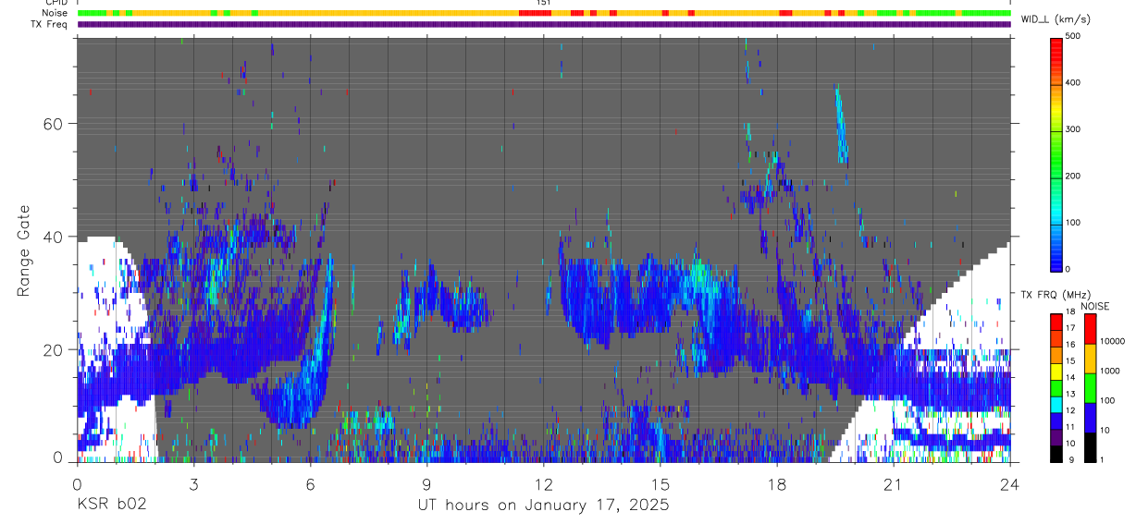
Task: Click the 'UT hours on January 17, 2025' label
Action: tap(543, 505)
